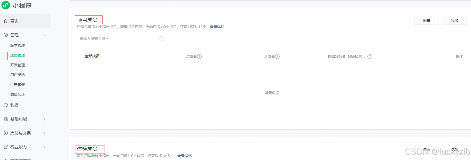Open 开发管理 menu item
The width and height of the screenshot is (471, 160).
[18, 65]
